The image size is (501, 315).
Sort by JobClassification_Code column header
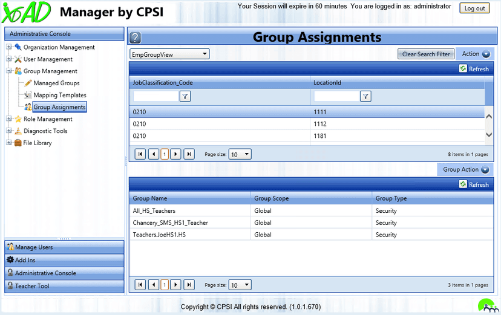click(163, 82)
